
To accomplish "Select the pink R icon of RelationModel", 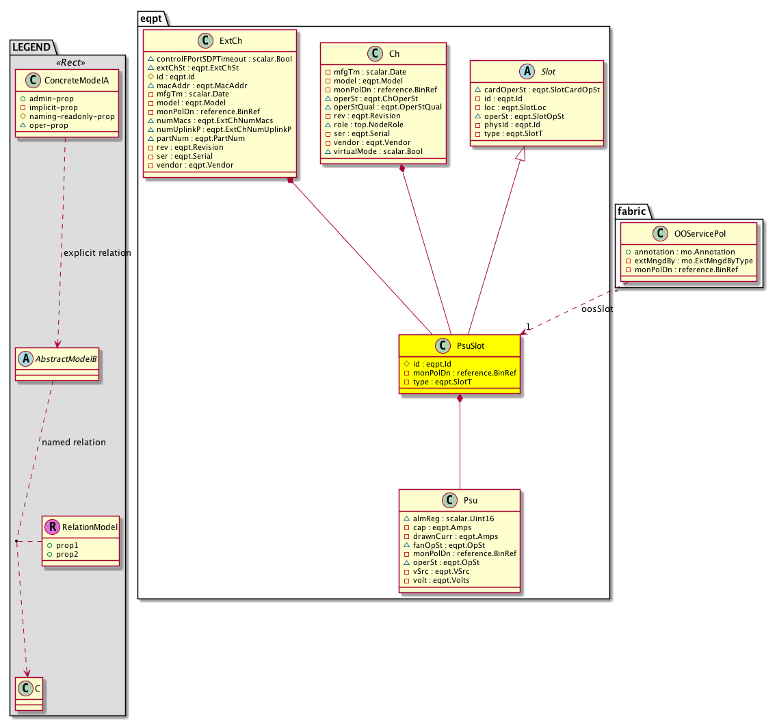I will (x=51, y=527).
